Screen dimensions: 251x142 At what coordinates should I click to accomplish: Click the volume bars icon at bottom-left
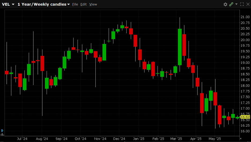2,134
